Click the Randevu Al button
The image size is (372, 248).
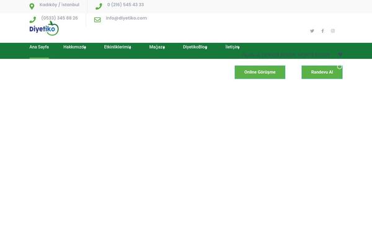pyautogui.click(x=322, y=72)
